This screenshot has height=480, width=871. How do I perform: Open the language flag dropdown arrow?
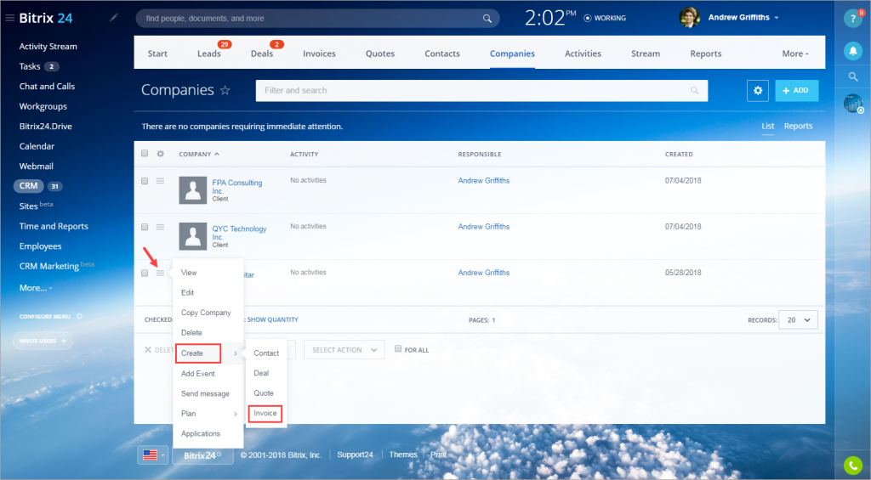click(162, 455)
